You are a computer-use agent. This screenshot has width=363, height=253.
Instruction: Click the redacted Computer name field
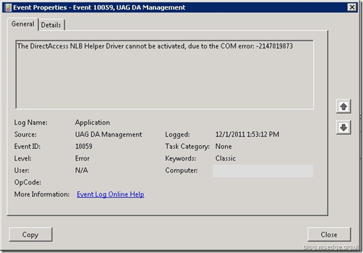coord(263,171)
